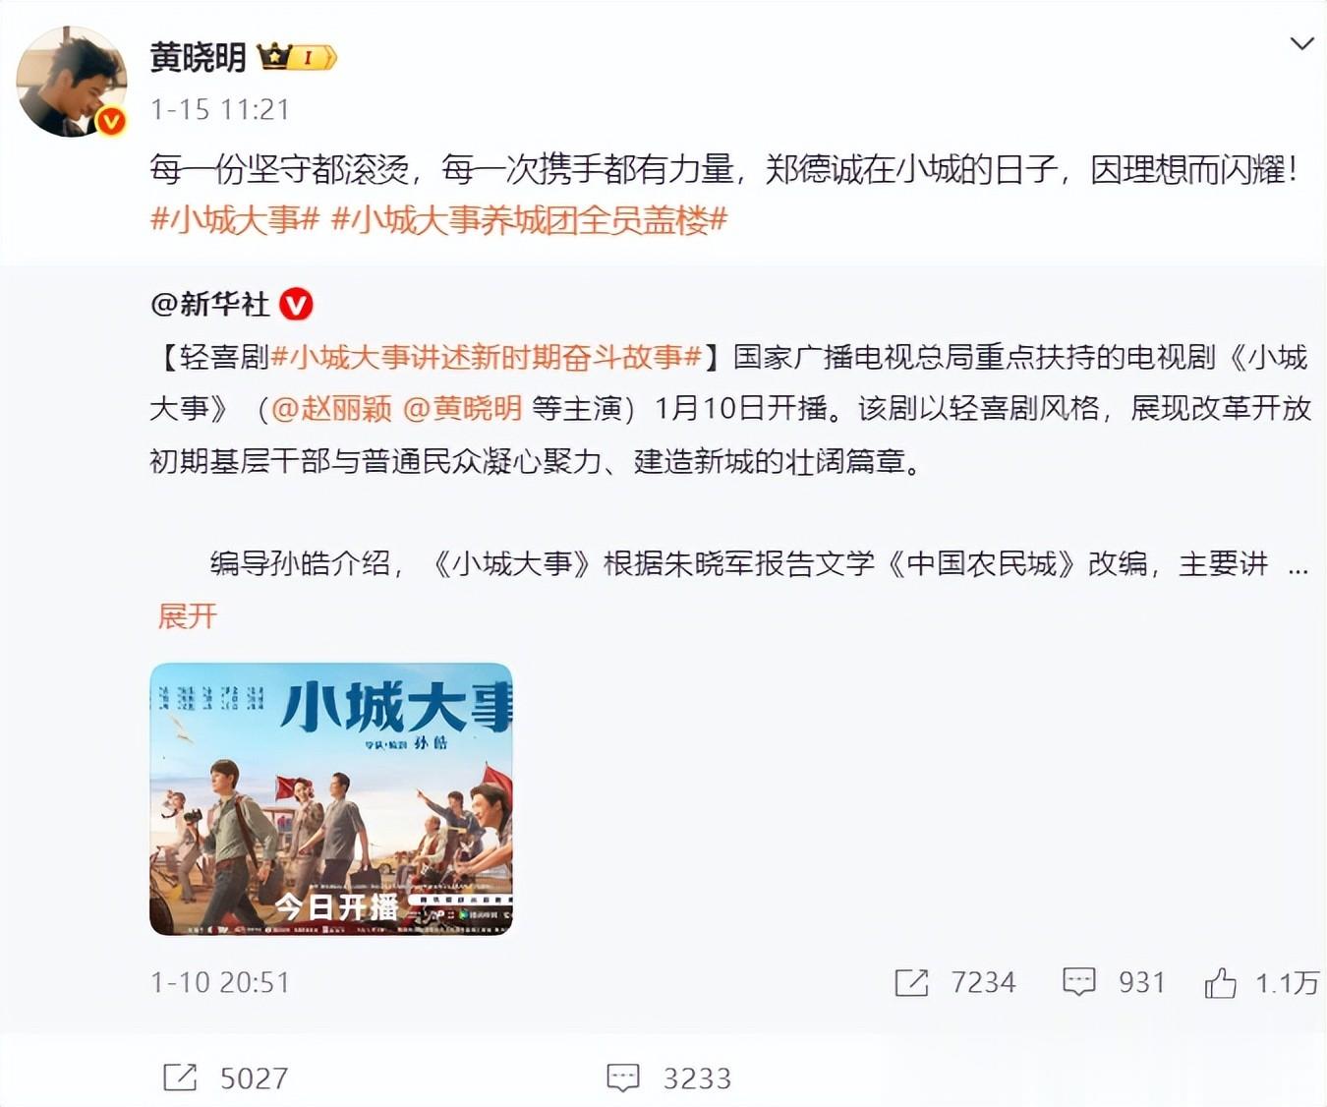Click the 1-15 11:21 post timestamp
This screenshot has width=1327, height=1107.
pyautogui.click(x=220, y=109)
